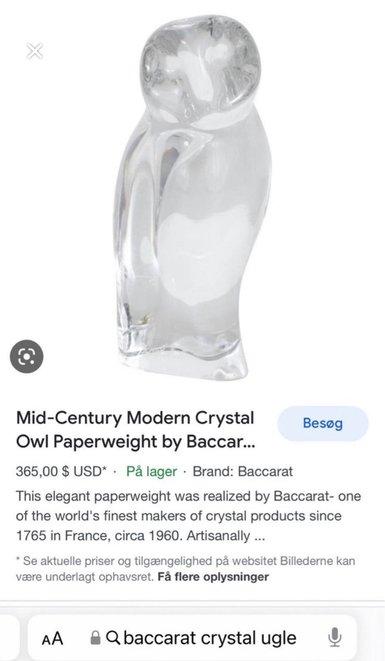The height and width of the screenshot is (661, 385).
Task: Close the image preview with the X icon
Action: tap(35, 51)
